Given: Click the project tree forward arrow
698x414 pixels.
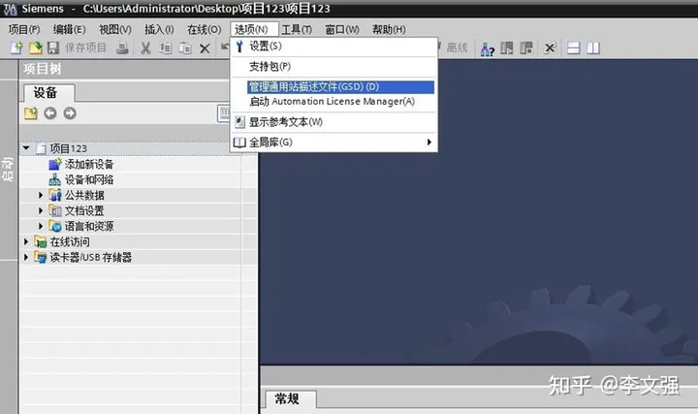Looking at the screenshot, I should (x=70, y=113).
